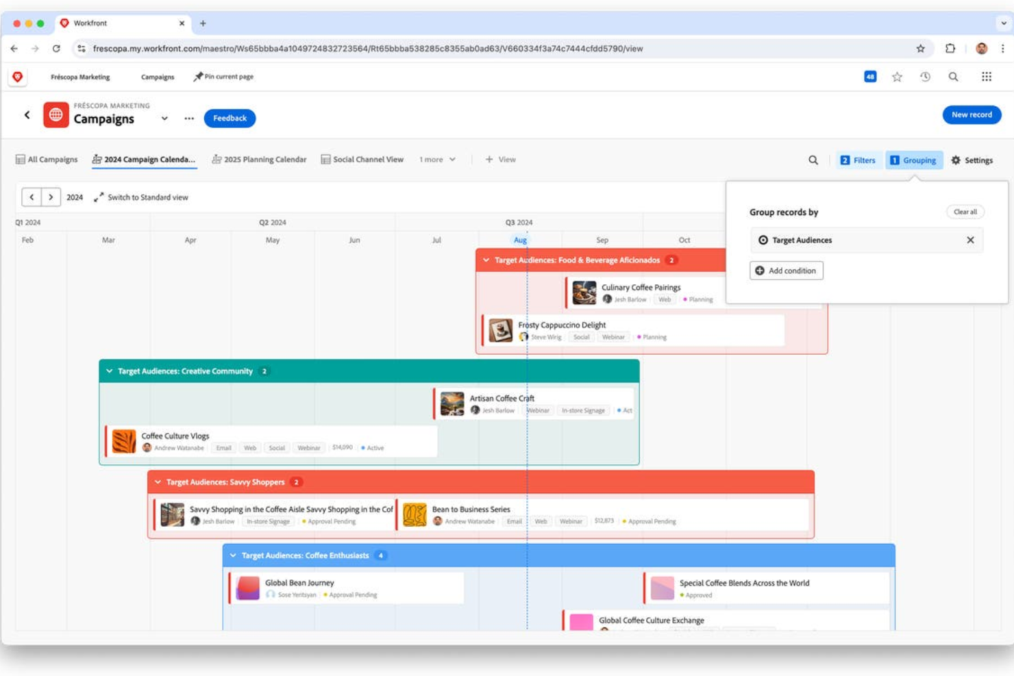Open the Settings gear
Viewport: 1014px width, 676px height.
(x=972, y=160)
